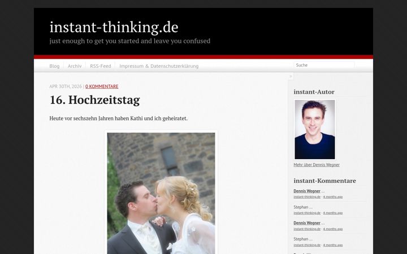Collapse the sidebar with the » toggle
This screenshot has height=254, width=407.
click(x=291, y=76)
